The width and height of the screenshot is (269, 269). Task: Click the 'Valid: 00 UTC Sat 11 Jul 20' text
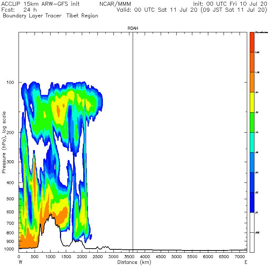click(157, 10)
